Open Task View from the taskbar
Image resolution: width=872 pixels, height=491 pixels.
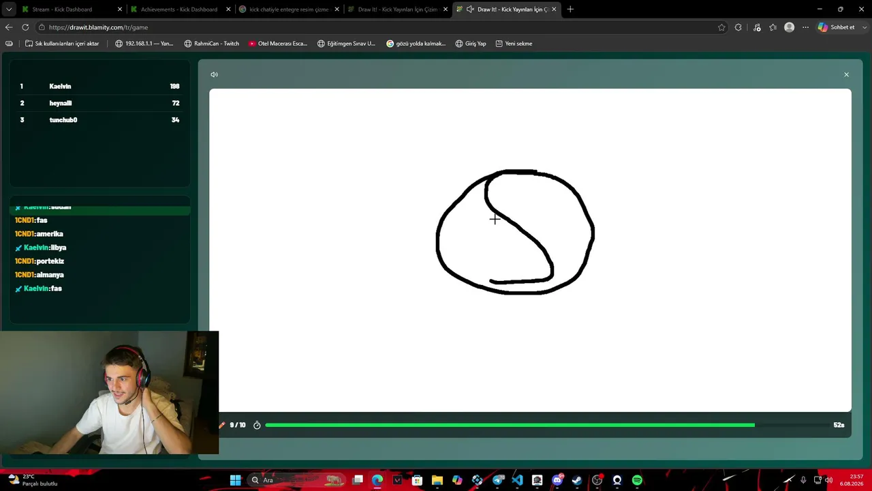coord(358,480)
